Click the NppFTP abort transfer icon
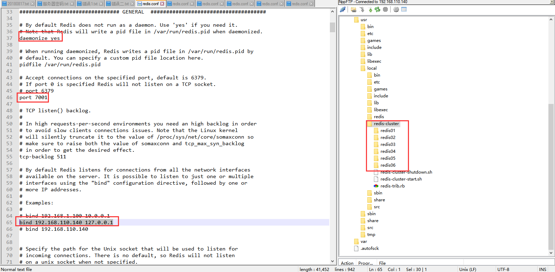Screen dimensions: 555x272 pos(385,9)
